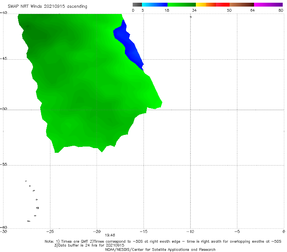Viewport: 287px width, 252px height.
Task: Click the latitude axis label '-55'
Action: [3, 164]
